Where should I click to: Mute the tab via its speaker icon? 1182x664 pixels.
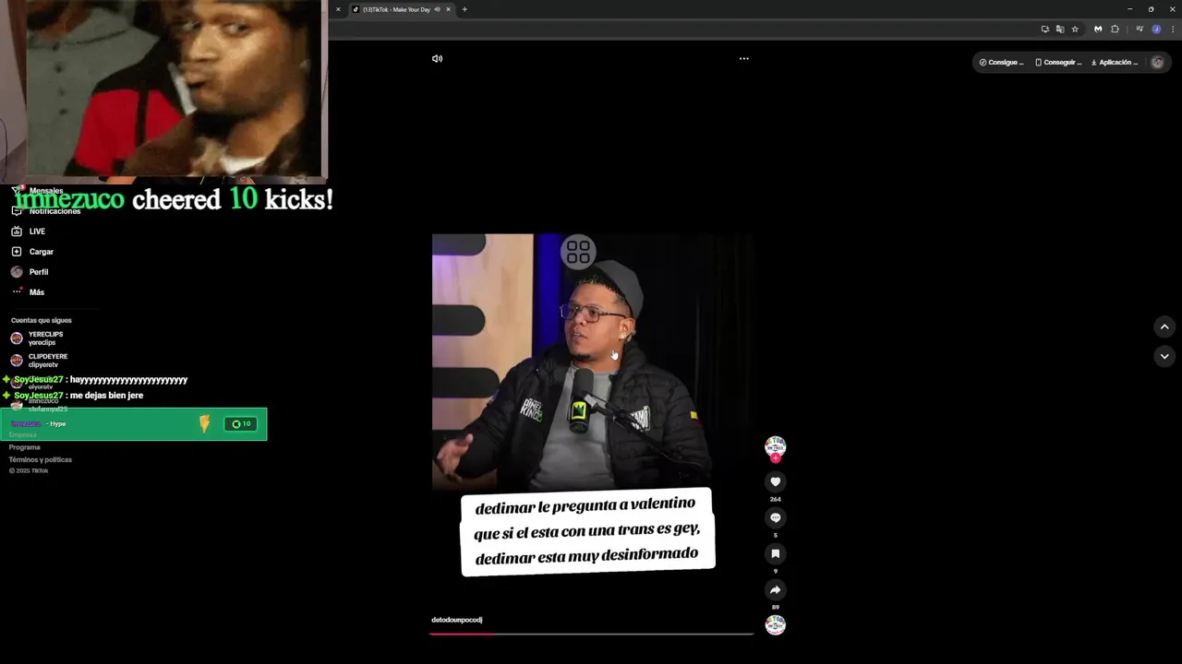click(x=437, y=9)
